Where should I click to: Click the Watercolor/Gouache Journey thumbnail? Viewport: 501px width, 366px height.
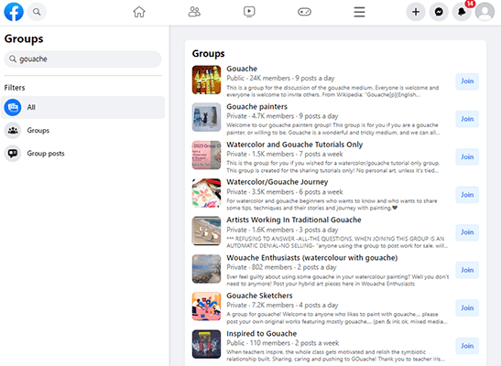click(206, 193)
